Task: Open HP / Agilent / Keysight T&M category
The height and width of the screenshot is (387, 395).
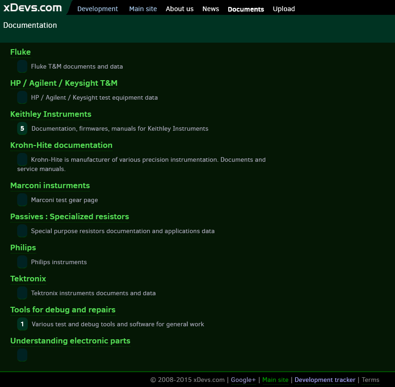Action: click(x=64, y=83)
